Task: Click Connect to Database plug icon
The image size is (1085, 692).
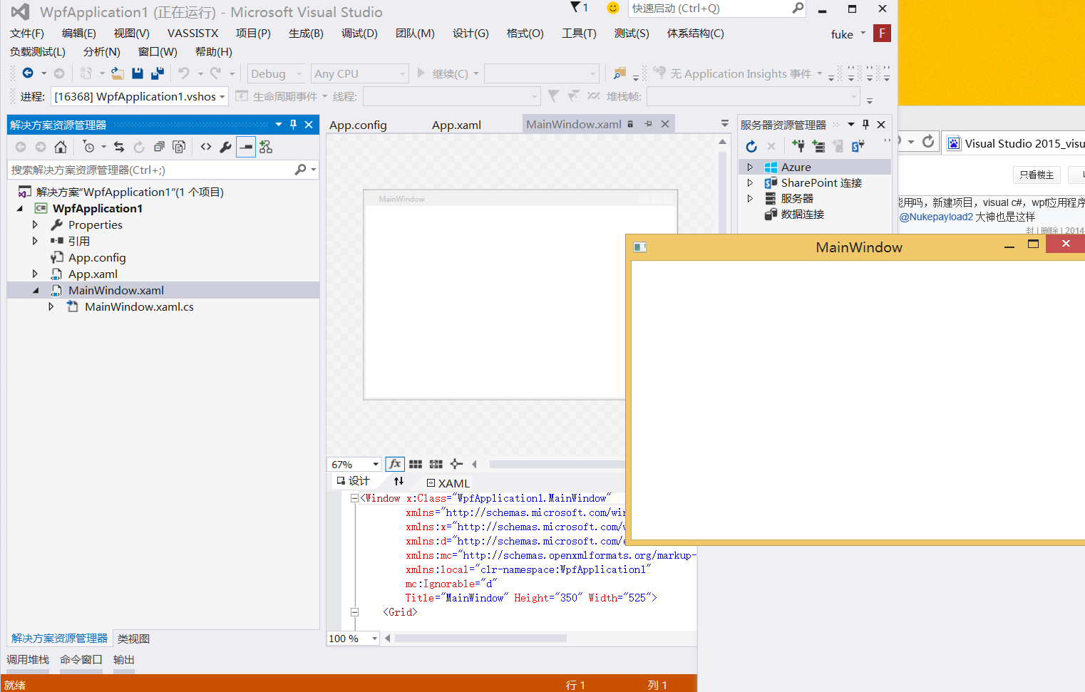Action: coord(798,146)
